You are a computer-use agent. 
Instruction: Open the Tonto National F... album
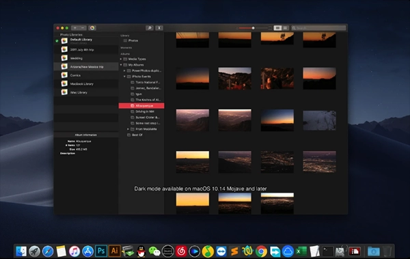coord(141,83)
